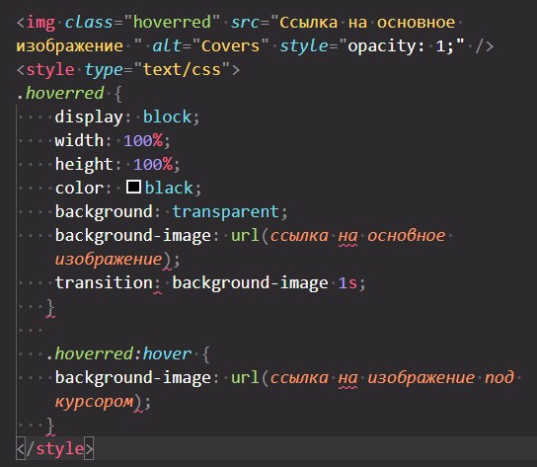Screen dimensions: 537x467
Task: Click the 'transition' property name
Action: click(104, 282)
